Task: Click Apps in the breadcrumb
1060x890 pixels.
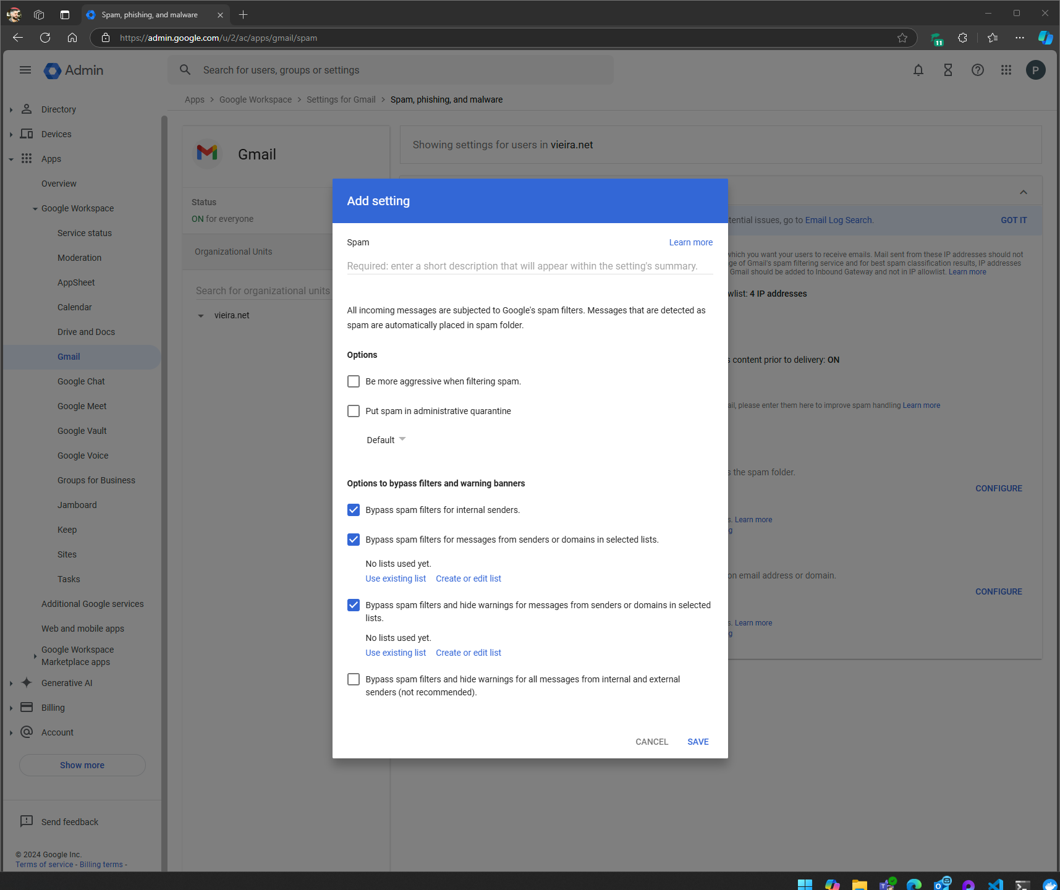Action: coord(195,100)
